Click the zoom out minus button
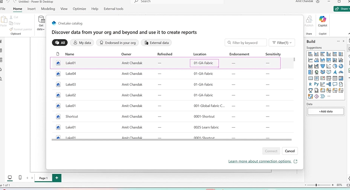350x190 pixels. pyautogui.click(x=305, y=185)
